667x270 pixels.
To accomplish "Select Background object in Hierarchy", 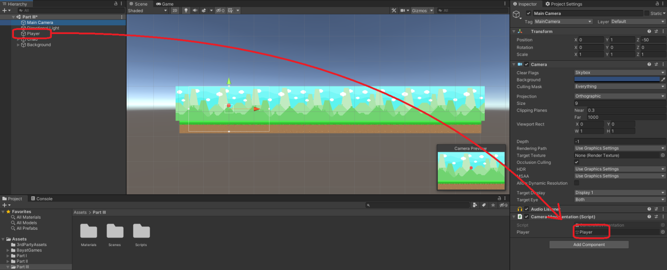I will click(39, 45).
